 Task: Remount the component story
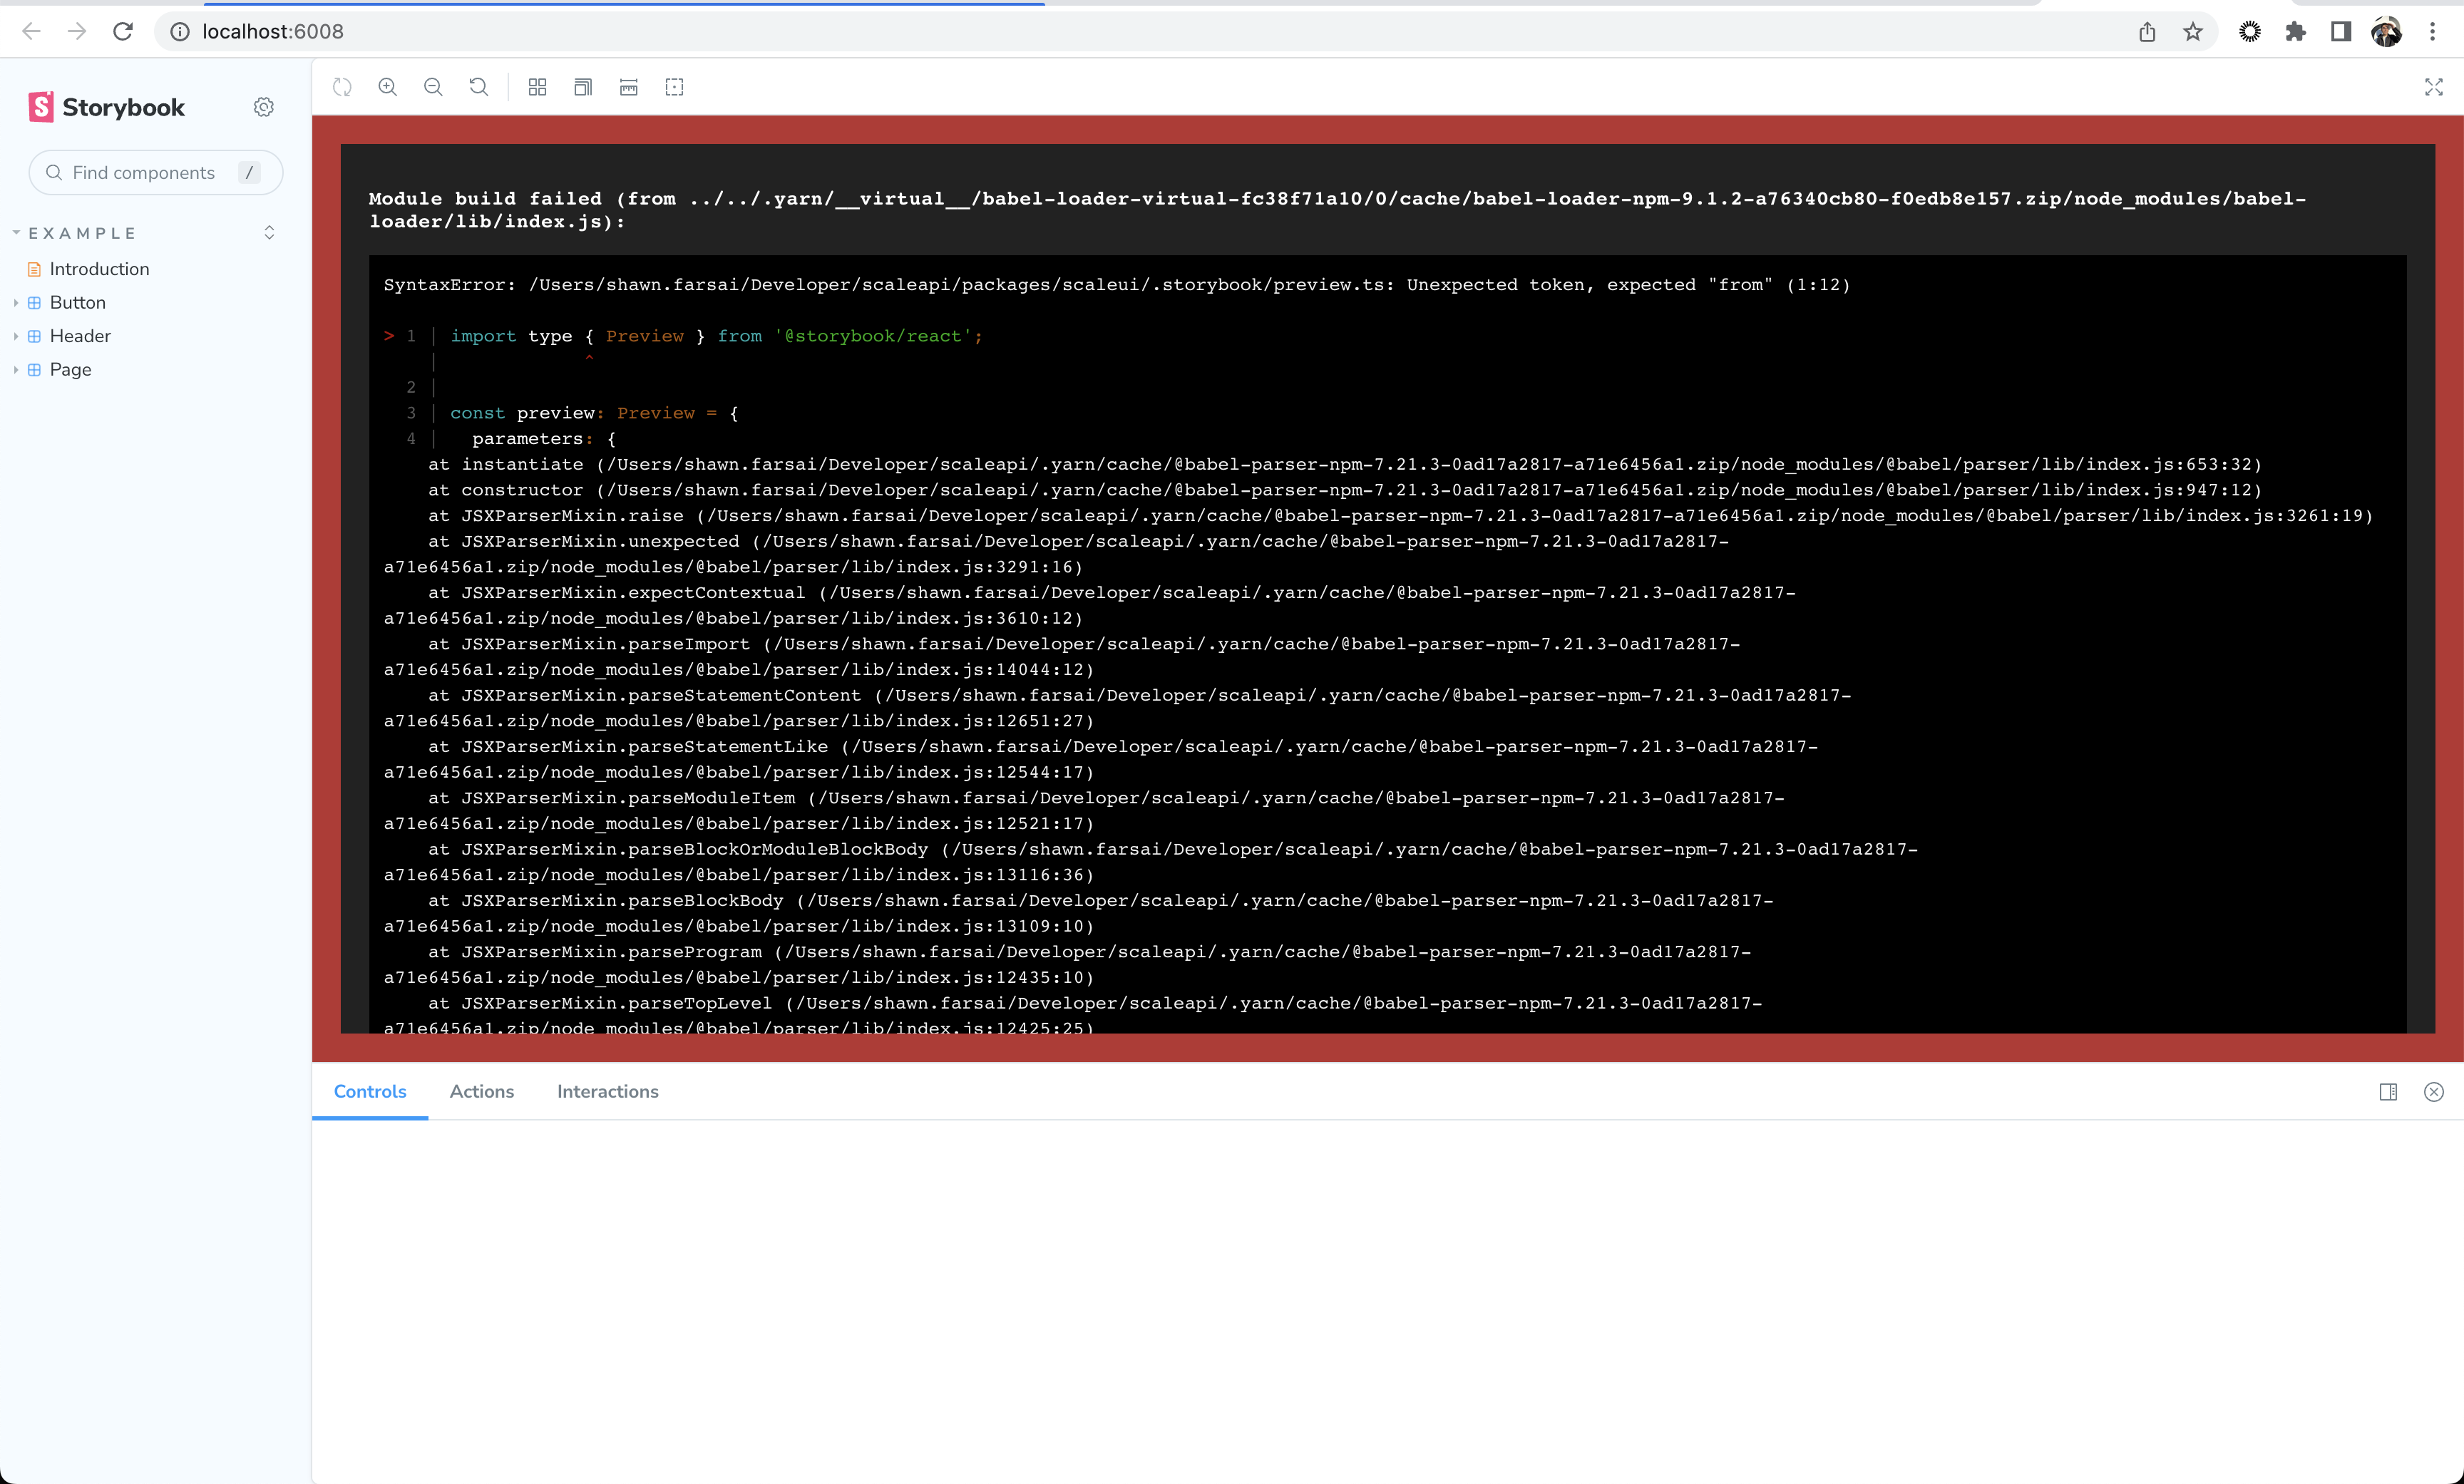click(342, 87)
